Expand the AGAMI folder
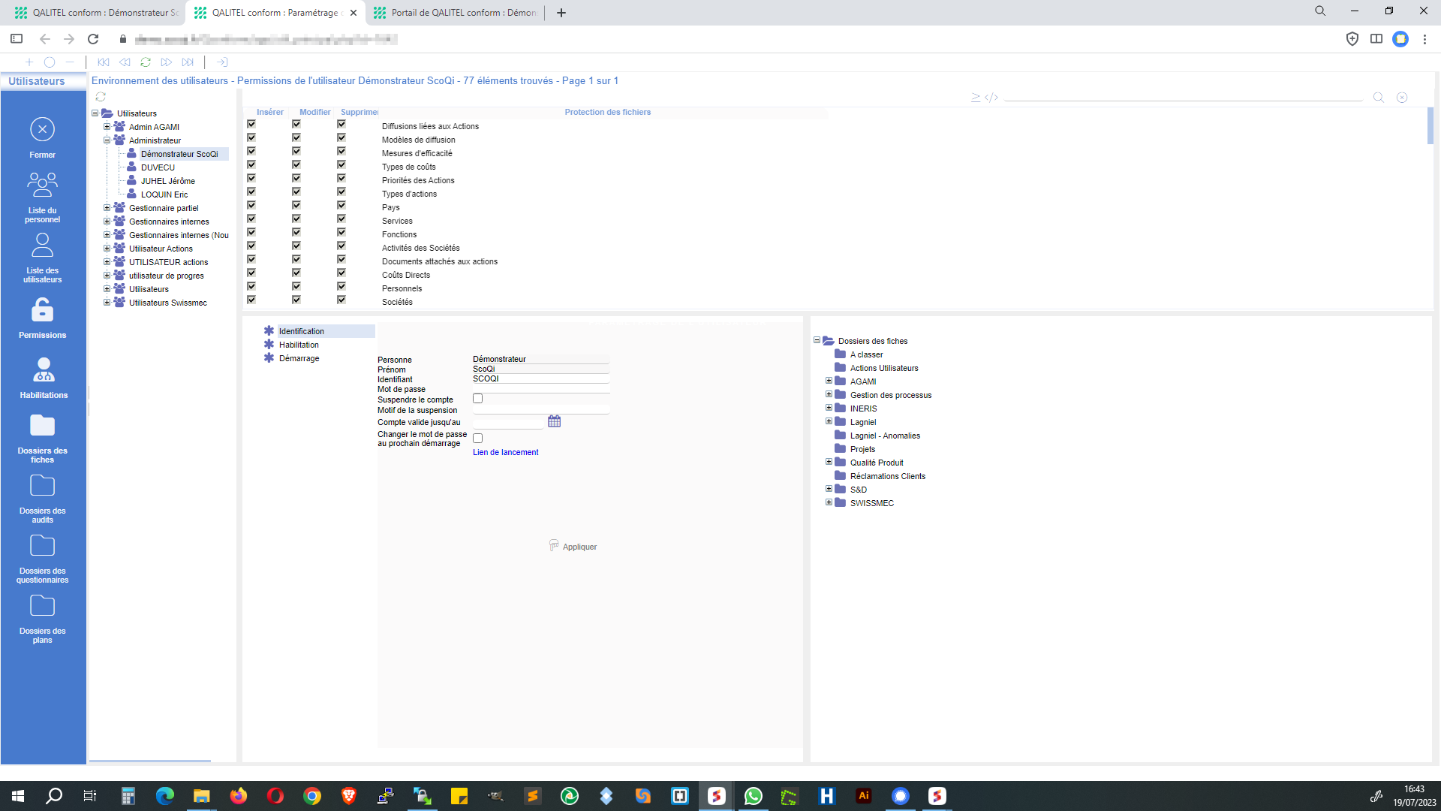 pos(829,381)
